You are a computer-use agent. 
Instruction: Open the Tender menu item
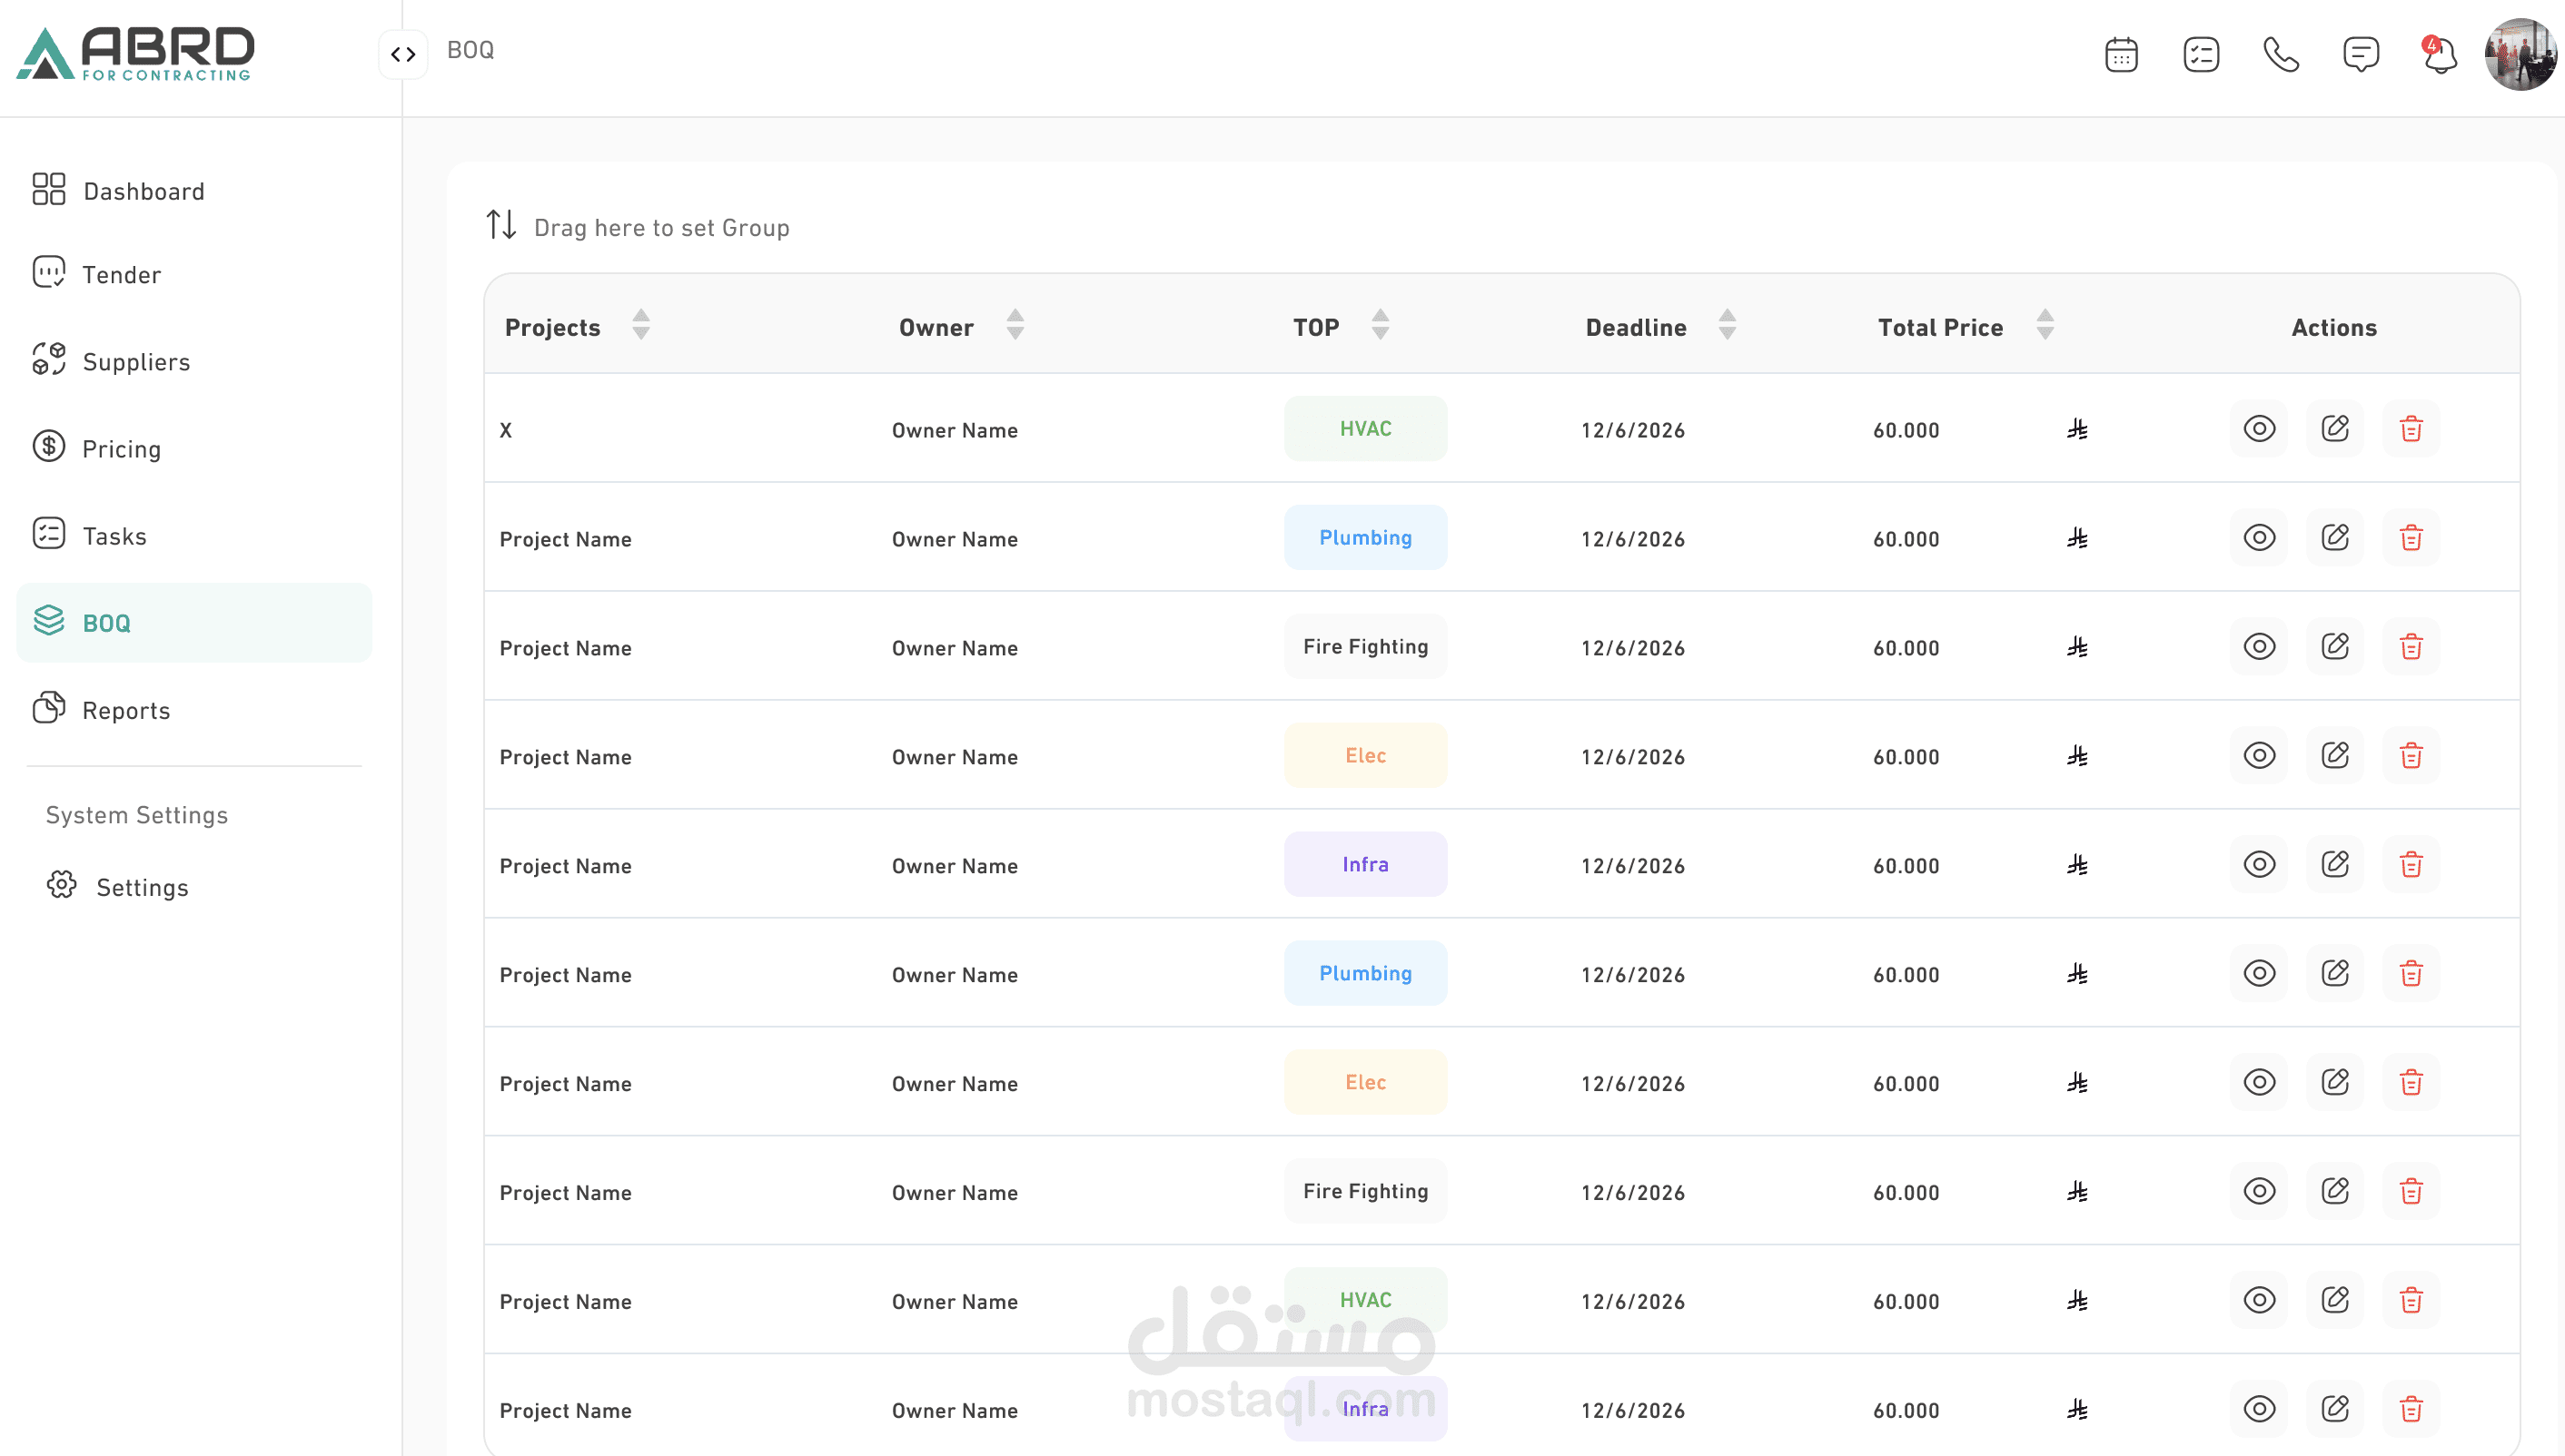coord(120,275)
